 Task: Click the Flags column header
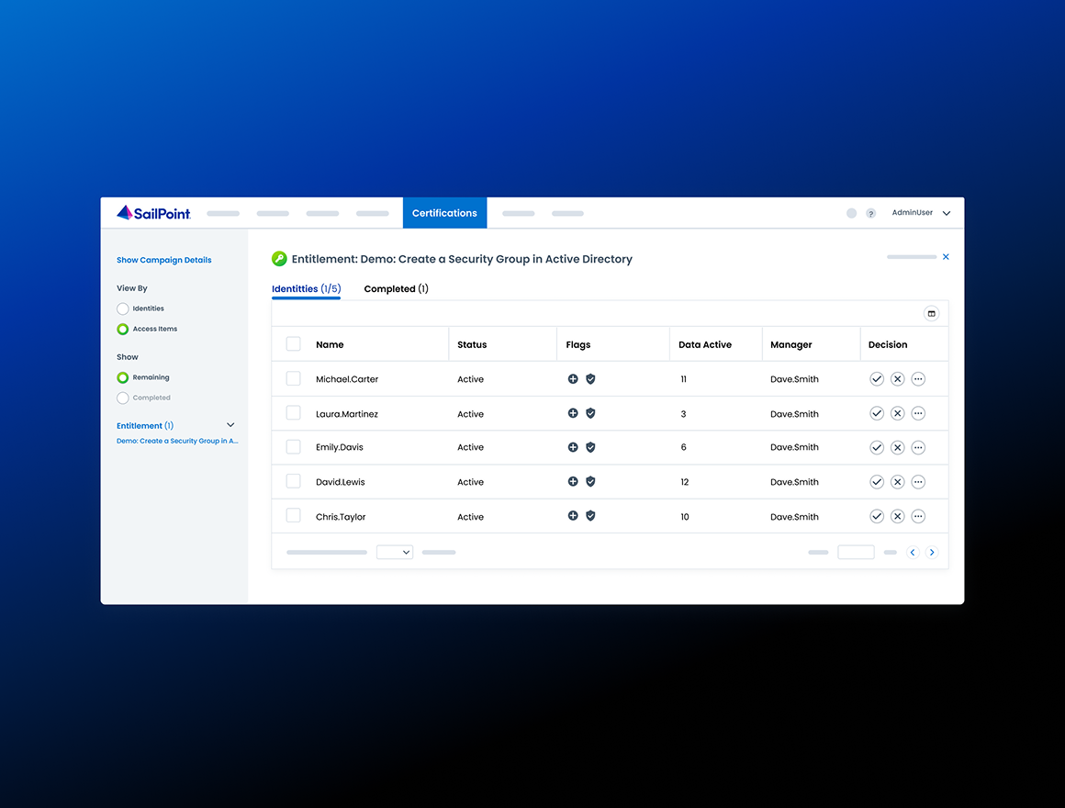click(x=578, y=344)
